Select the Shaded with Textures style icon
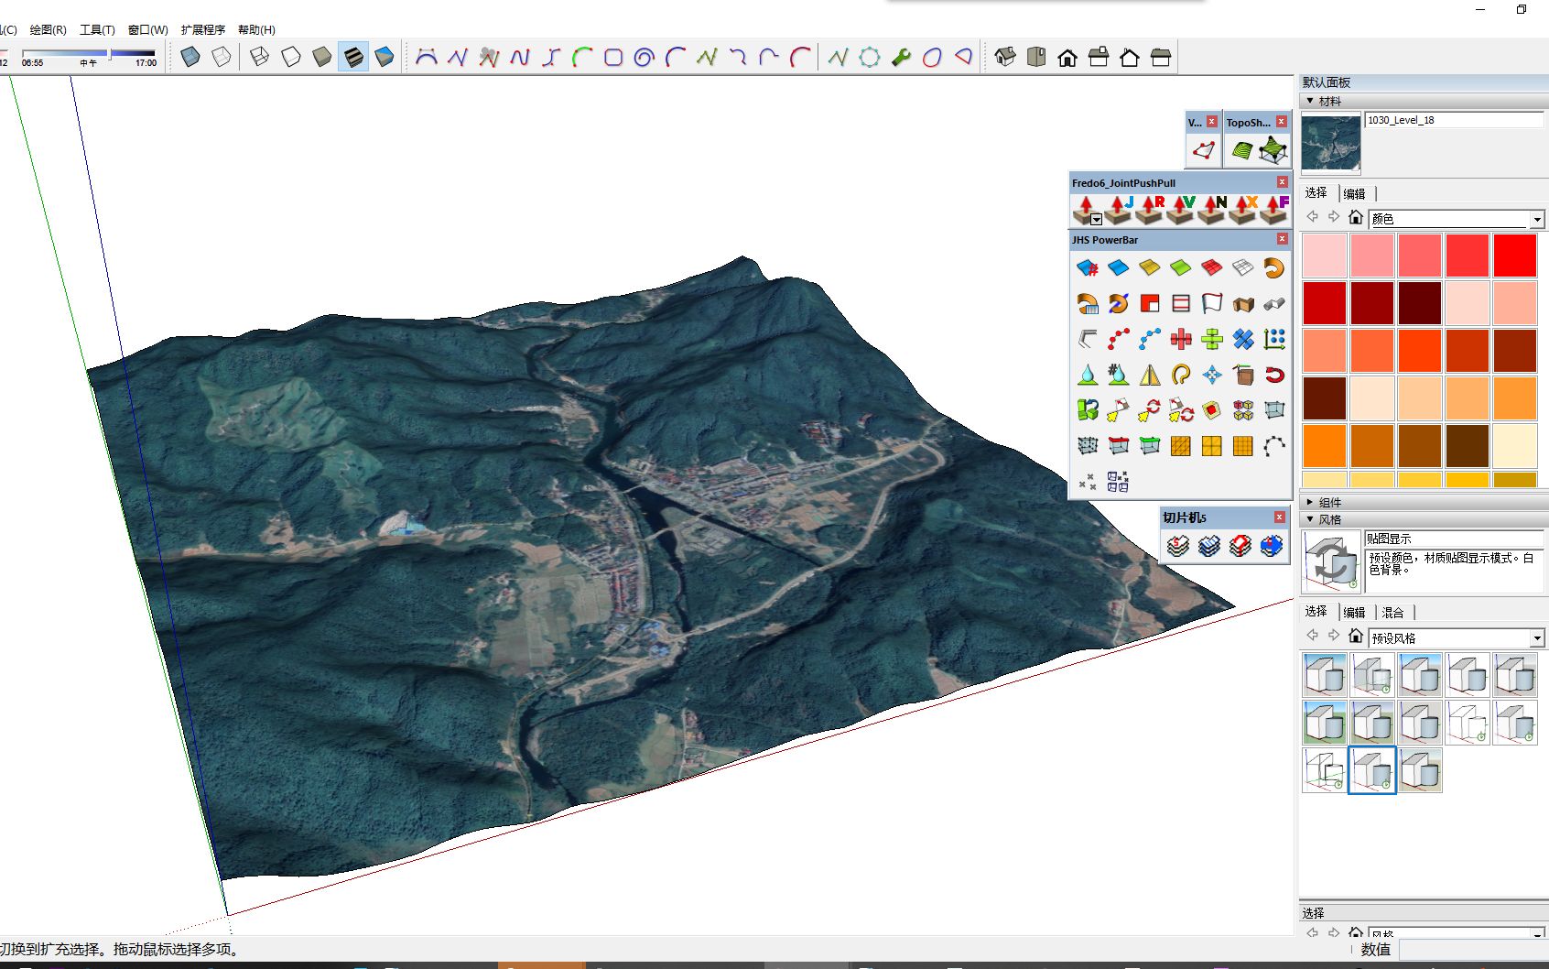The height and width of the screenshot is (969, 1549). click(x=353, y=58)
